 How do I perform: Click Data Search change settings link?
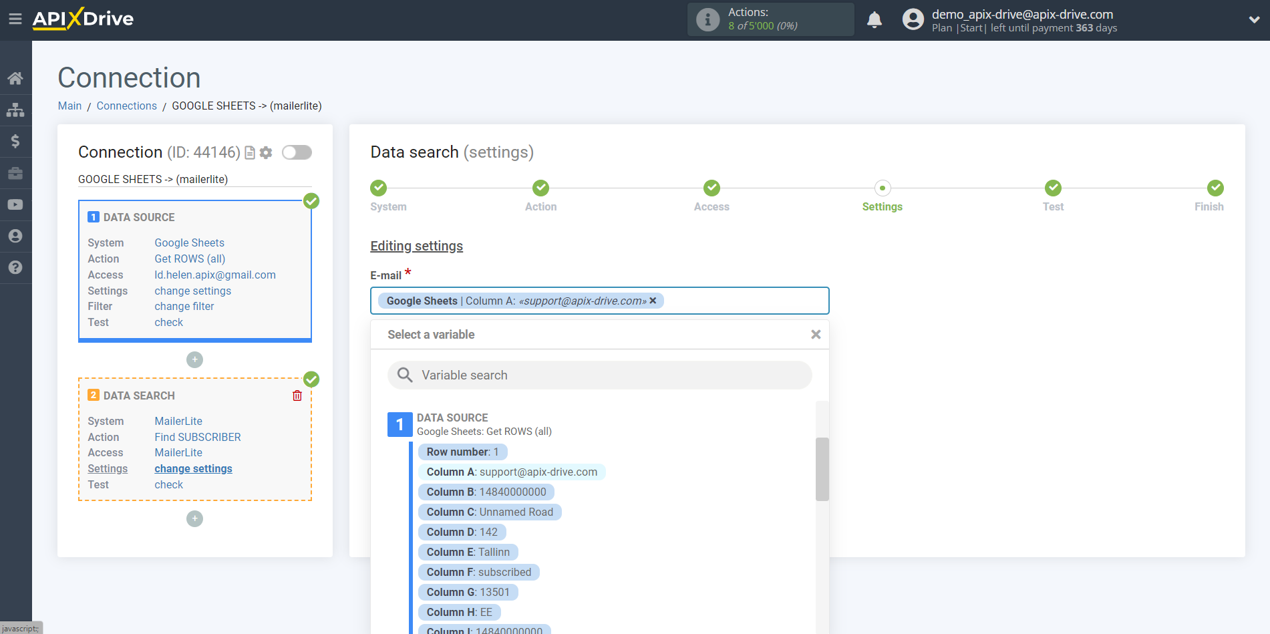point(193,468)
